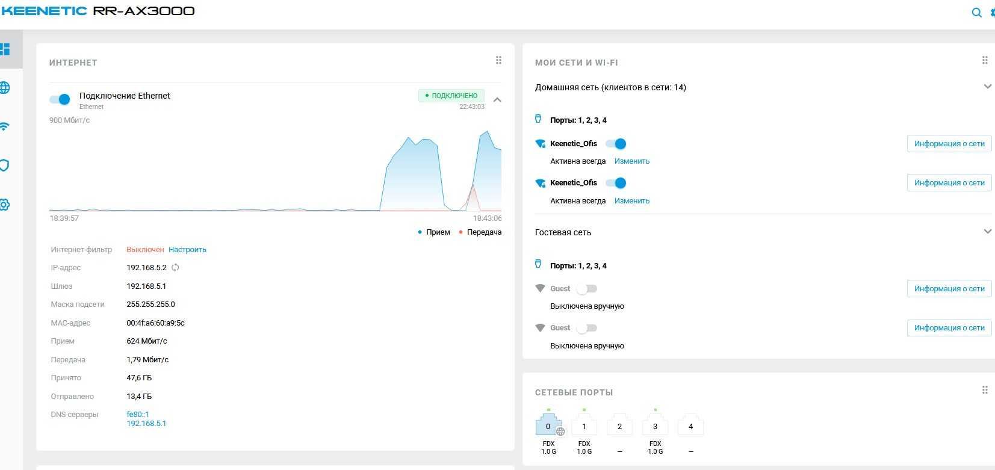This screenshot has height=470, width=995.
Task: Toggle the Подключение Ethernet switch
Action: tap(60, 99)
